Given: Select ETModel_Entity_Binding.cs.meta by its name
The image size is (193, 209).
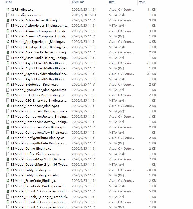Looking at the screenshot, I should [34, 175].
